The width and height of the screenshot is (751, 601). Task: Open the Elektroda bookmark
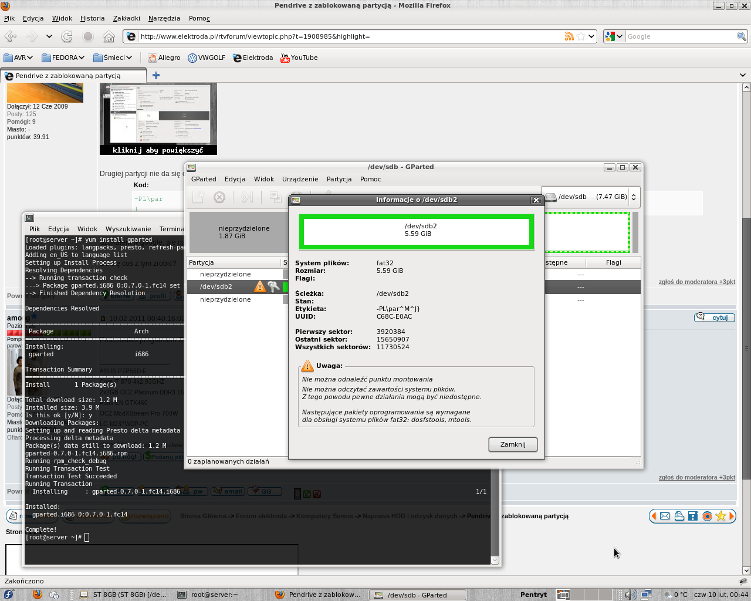tap(253, 58)
